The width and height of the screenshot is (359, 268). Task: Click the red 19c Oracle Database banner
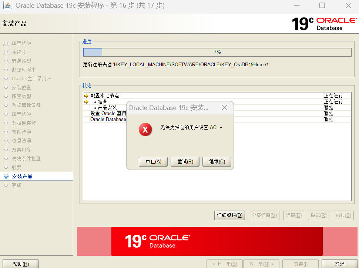217,241
